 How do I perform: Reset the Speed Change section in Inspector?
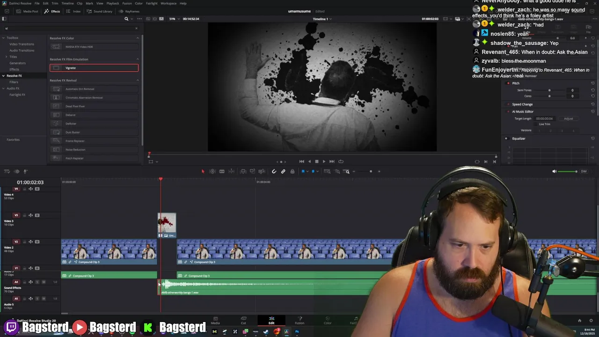click(593, 104)
